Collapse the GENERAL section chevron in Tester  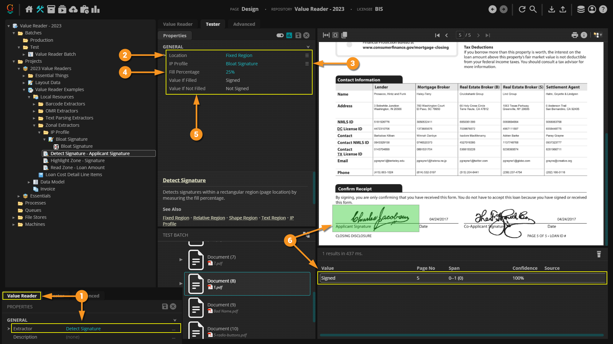pos(308,47)
